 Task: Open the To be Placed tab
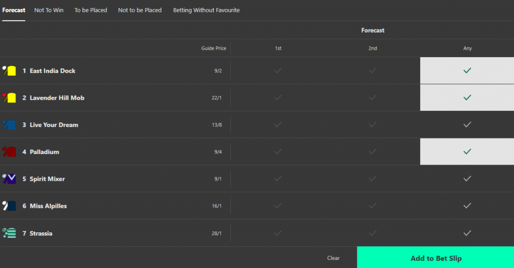coord(91,10)
